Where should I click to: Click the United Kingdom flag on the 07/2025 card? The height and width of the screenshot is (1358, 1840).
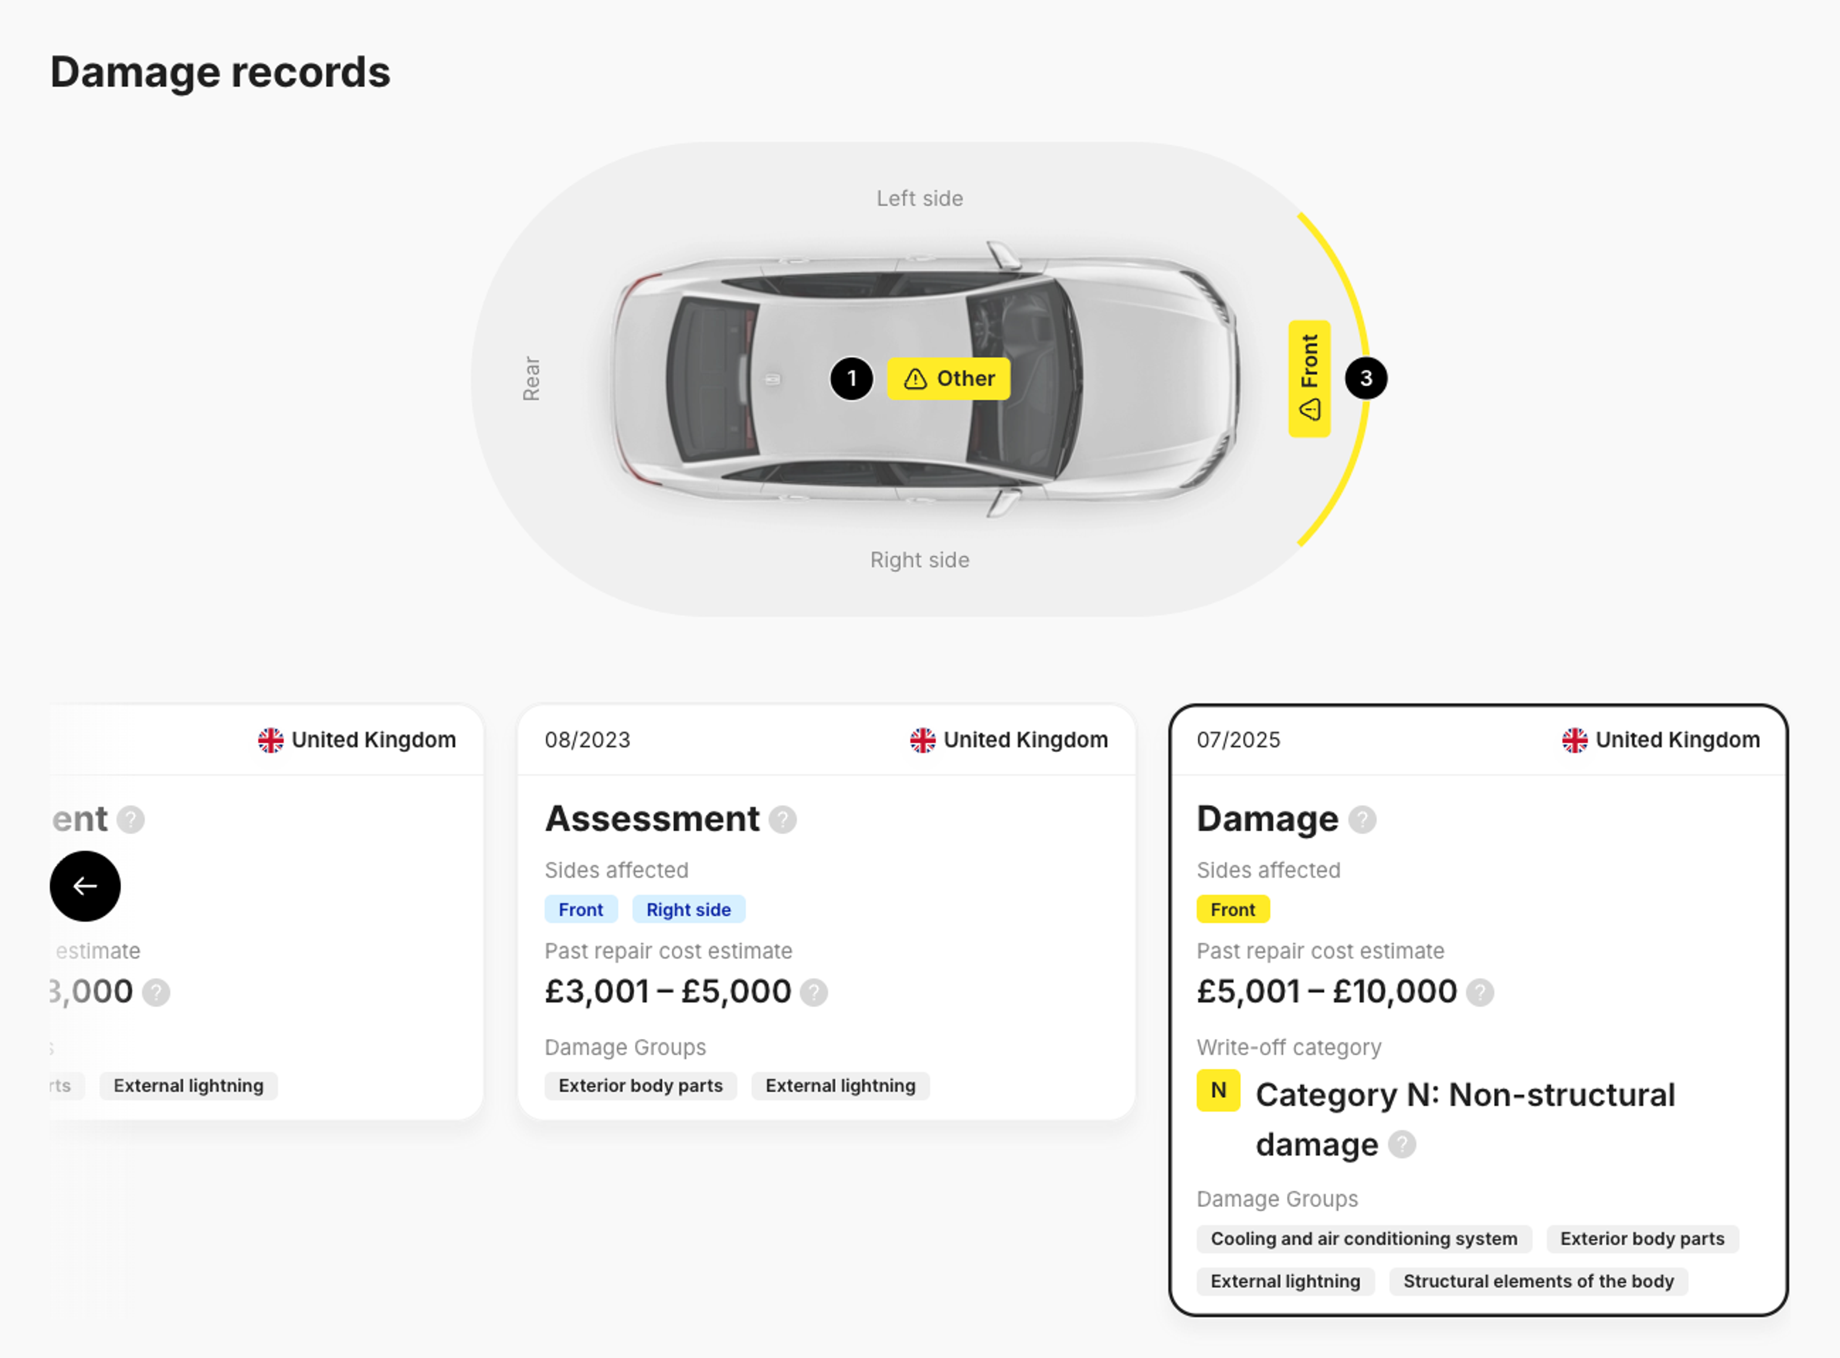click(1574, 739)
